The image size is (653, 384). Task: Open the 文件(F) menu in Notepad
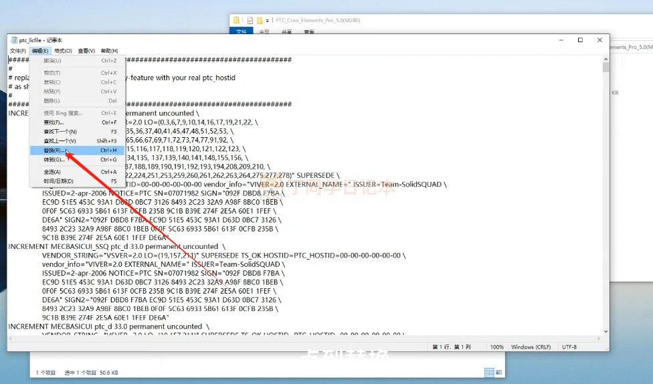pyautogui.click(x=17, y=51)
